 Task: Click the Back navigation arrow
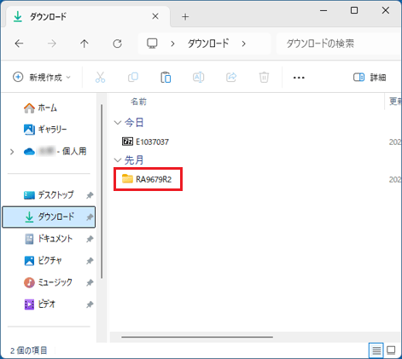pos(19,43)
